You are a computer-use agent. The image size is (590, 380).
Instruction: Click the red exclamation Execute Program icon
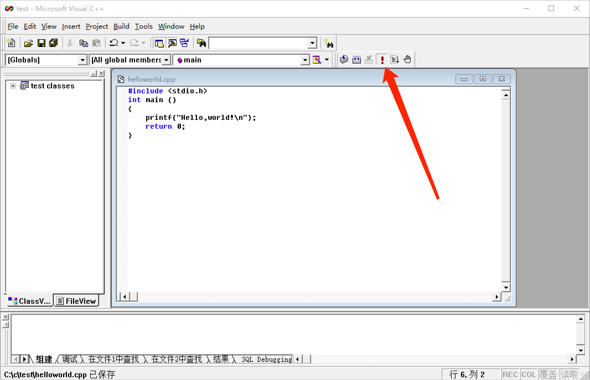coord(382,60)
